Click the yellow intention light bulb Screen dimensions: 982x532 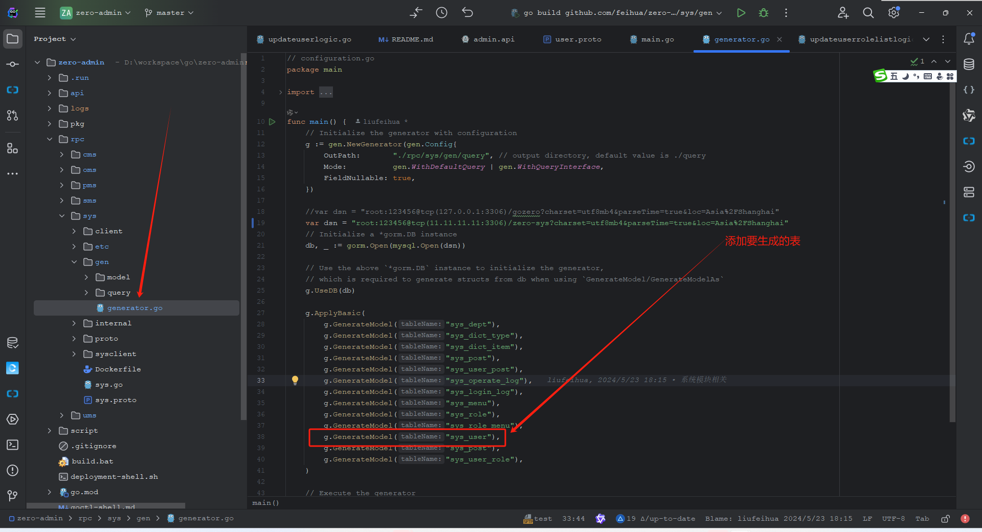tap(295, 380)
